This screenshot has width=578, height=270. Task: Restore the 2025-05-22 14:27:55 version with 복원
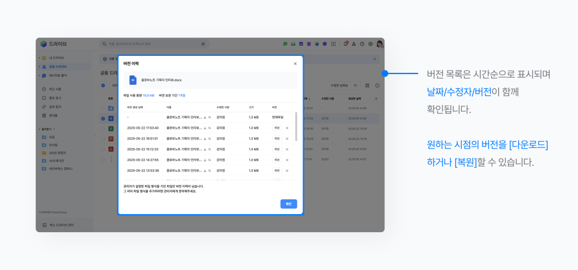pos(277,160)
